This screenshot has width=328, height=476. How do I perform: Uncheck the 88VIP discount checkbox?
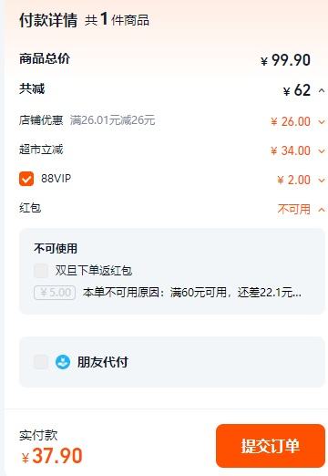(x=26, y=179)
